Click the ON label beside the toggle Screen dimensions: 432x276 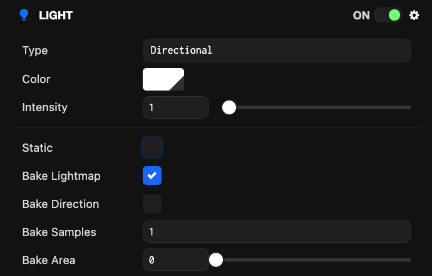[361, 16]
